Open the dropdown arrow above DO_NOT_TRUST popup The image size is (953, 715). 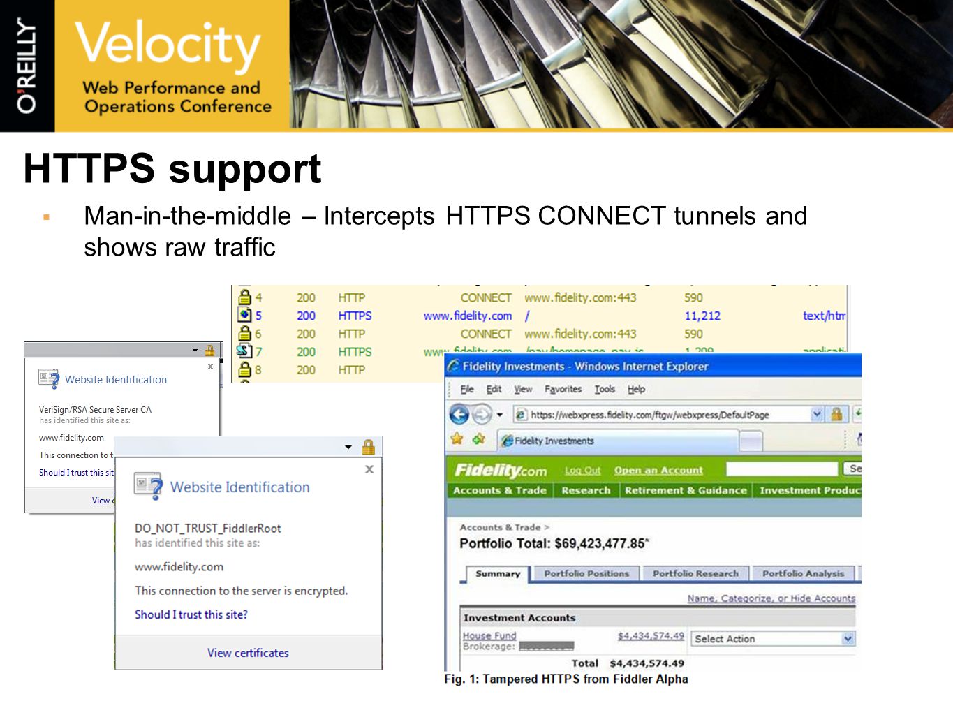pyautogui.click(x=348, y=447)
